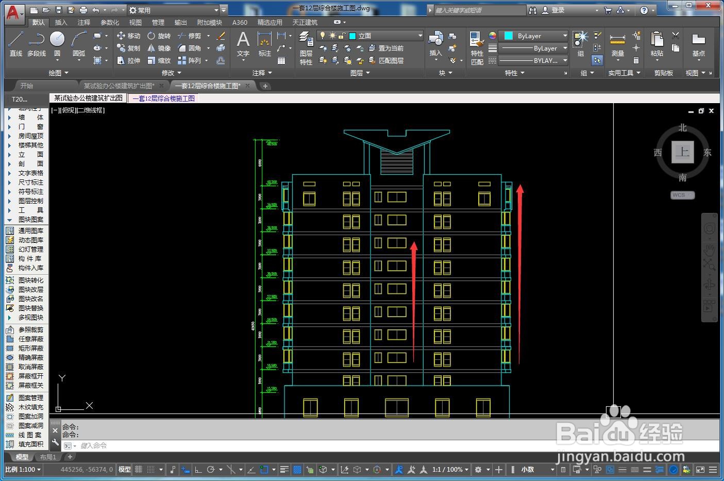Expand the 修改 panel flyout
The width and height of the screenshot is (724, 481).
click(x=172, y=73)
